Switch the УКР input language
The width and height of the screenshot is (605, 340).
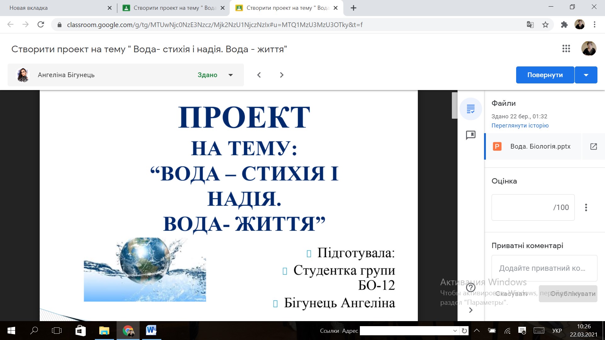click(557, 331)
